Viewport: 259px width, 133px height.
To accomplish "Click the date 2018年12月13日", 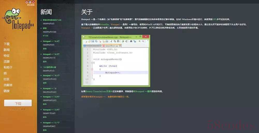I will click(x=50, y=79).
